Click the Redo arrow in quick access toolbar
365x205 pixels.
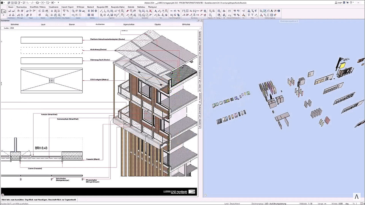click(32, 3)
